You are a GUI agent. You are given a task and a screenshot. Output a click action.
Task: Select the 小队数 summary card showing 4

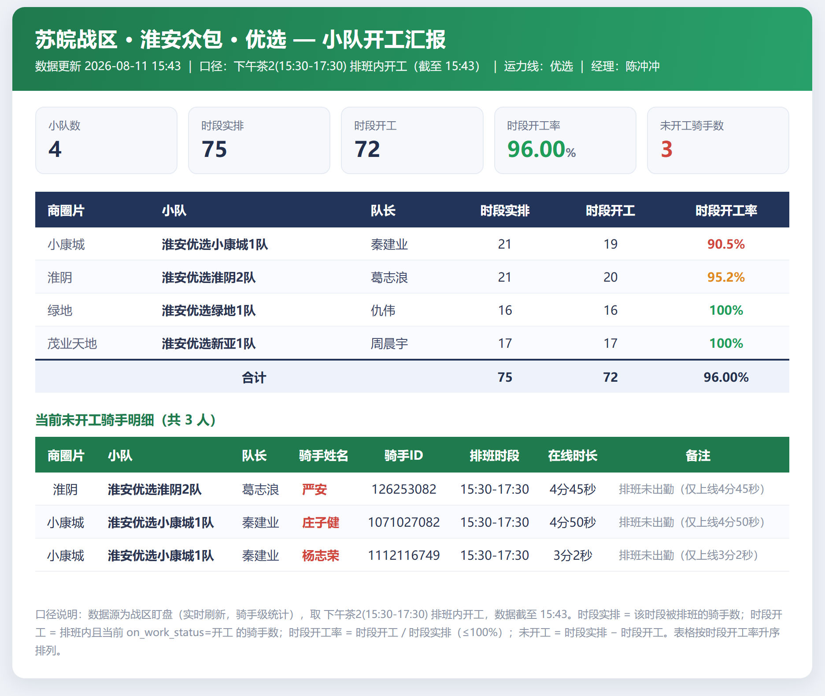pyautogui.click(x=106, y=140)
